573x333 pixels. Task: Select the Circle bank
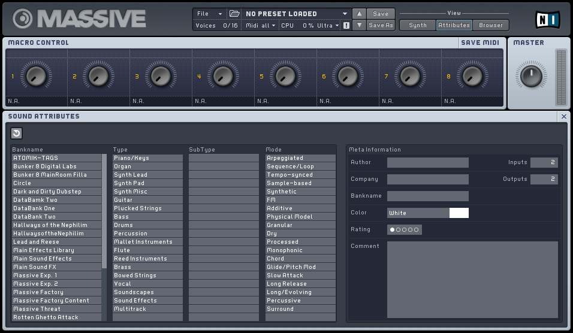pyautogui.click(x=57, y=183)
